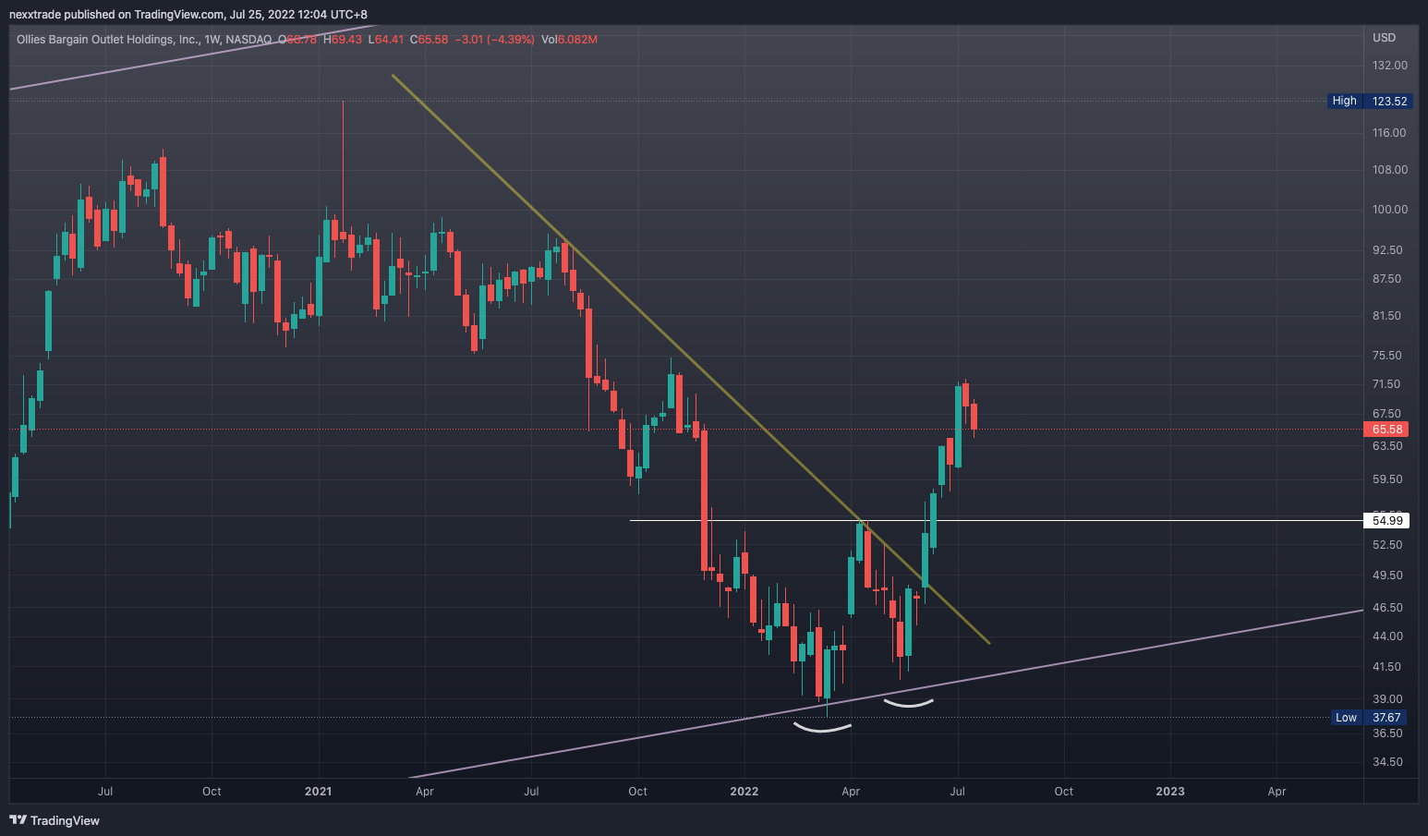The image size is (1428, 836).
Task: Click the 44.00 price axis label
Action: (1387, 636)
